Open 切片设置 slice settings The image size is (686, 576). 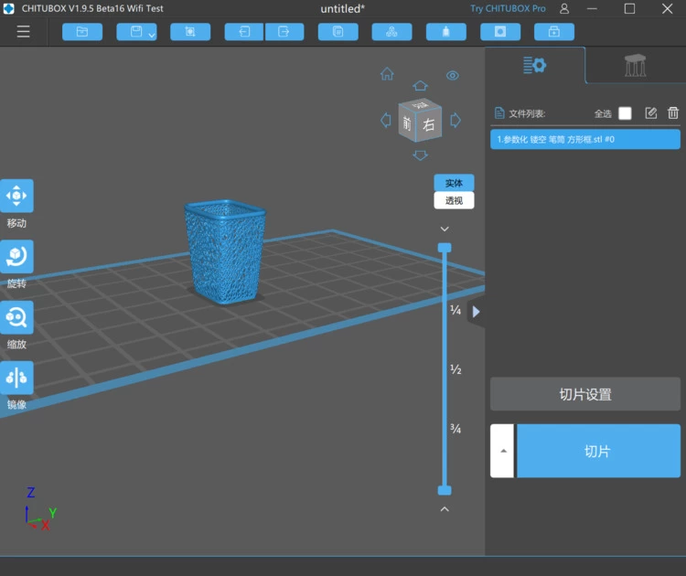tap(585, 395)
